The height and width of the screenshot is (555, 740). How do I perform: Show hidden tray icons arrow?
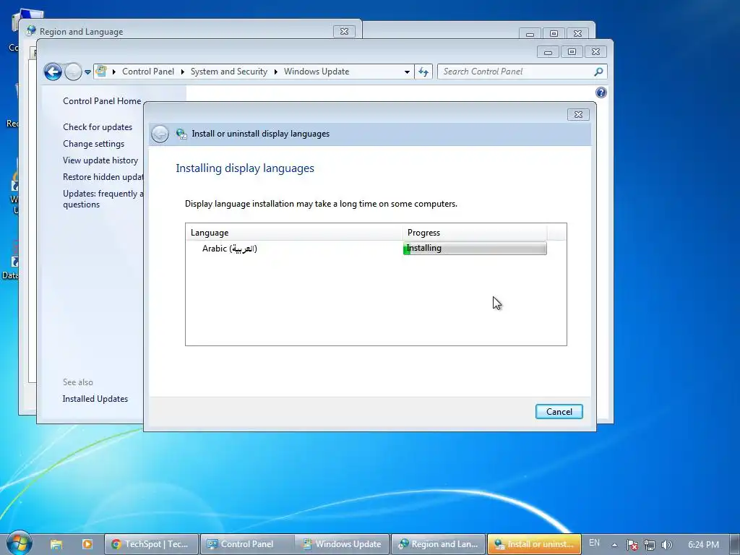(614, 545)
